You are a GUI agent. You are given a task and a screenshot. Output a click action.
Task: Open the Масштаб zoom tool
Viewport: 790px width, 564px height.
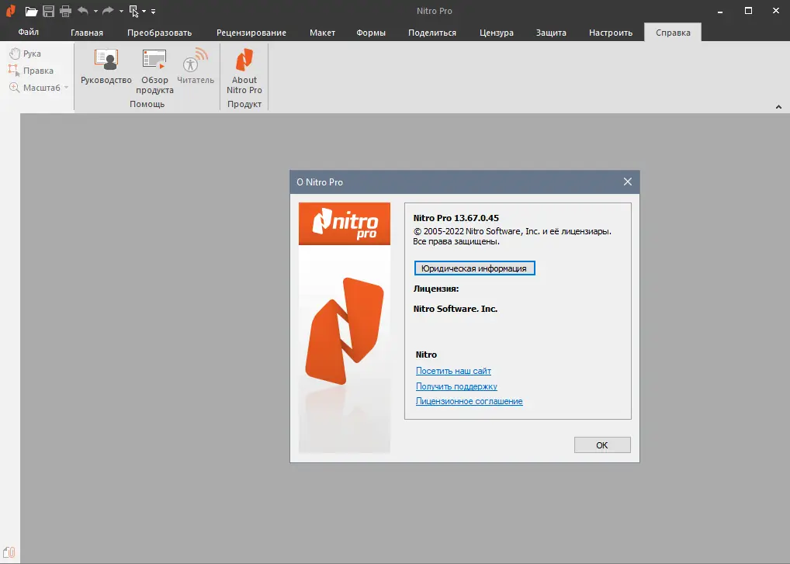[35, 88]
